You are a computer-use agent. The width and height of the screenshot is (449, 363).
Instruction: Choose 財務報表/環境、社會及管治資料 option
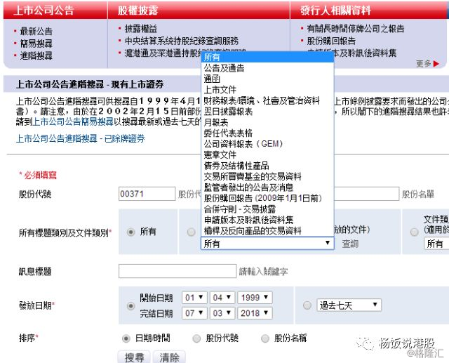click(267, 101)
